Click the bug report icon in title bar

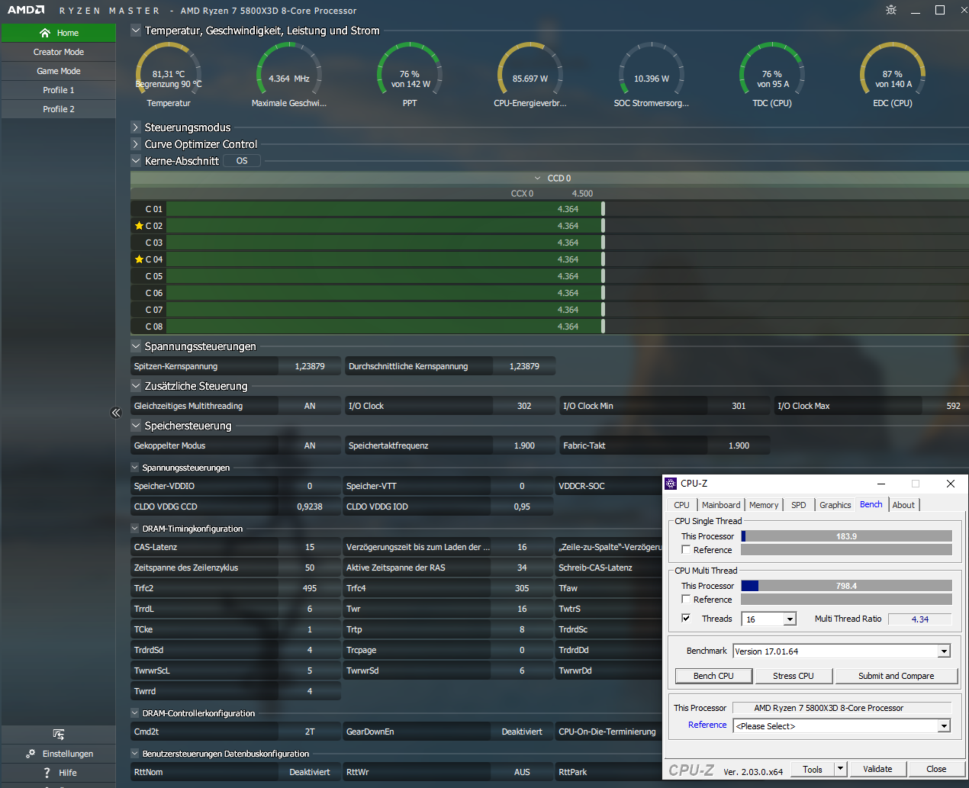pos(891,10)
